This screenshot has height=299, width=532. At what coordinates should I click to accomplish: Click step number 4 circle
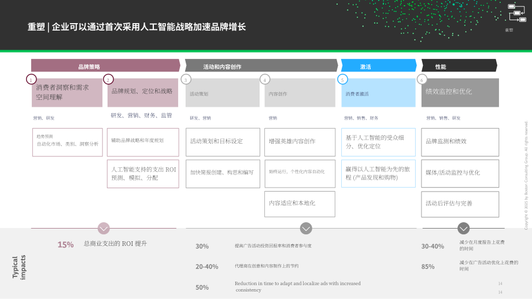265,80
